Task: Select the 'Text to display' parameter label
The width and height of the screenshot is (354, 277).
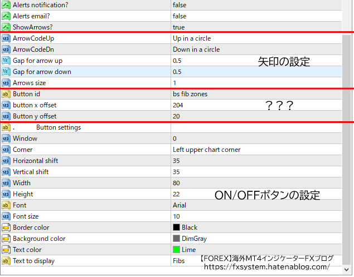Action: 33,261
